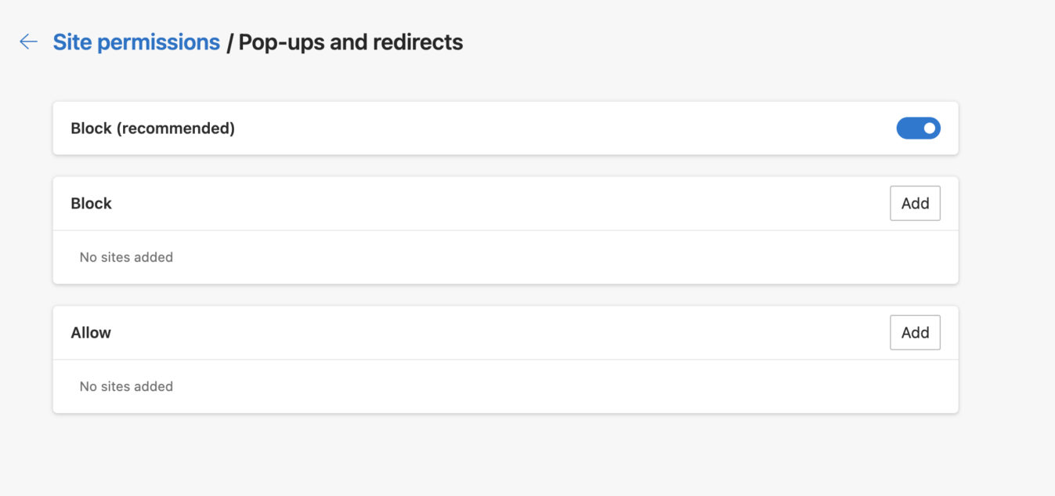This screenshot has height=496, width=1055.
Task: Disable the Block (recommended) toggle
Action: (918, 129)
